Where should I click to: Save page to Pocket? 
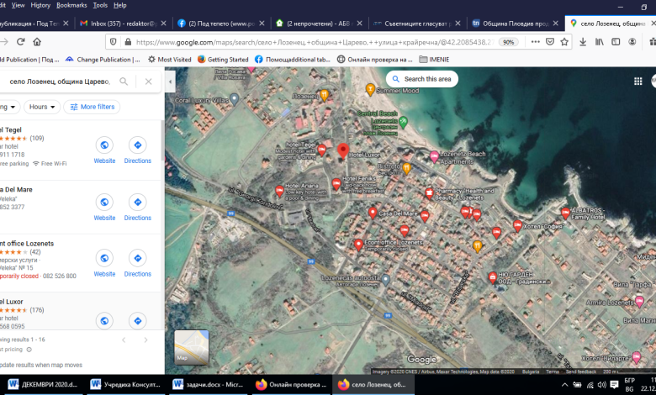pos(550,42)
